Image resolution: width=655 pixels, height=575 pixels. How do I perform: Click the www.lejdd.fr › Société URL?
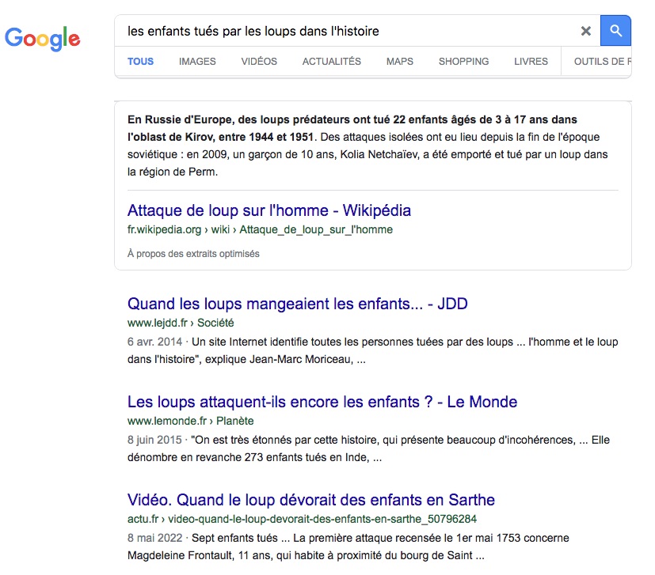pyautogui.click(x=181, y=323)
